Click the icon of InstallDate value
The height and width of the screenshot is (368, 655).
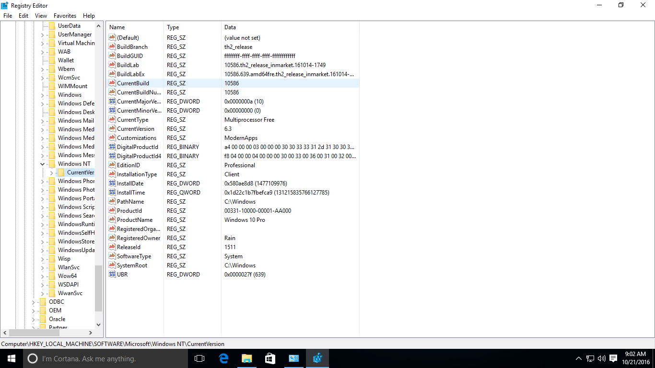(x=112, y=184)
